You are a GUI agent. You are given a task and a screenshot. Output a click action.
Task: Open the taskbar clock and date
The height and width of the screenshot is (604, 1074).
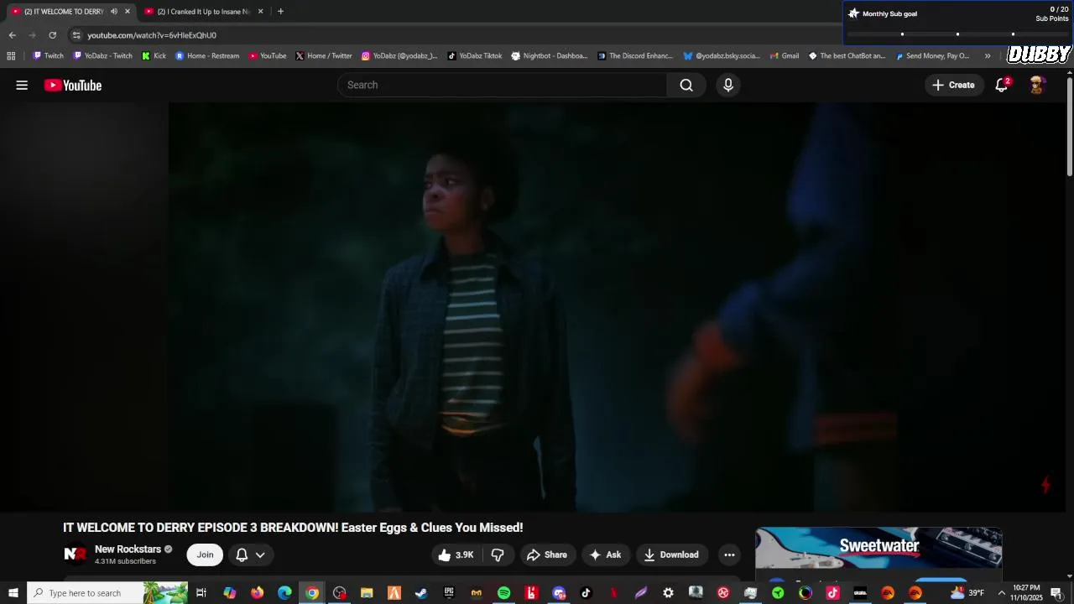(x=1026, y=593)
